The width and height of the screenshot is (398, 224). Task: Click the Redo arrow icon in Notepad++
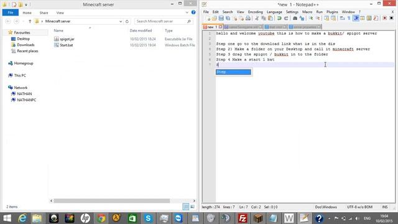point(286,18)
